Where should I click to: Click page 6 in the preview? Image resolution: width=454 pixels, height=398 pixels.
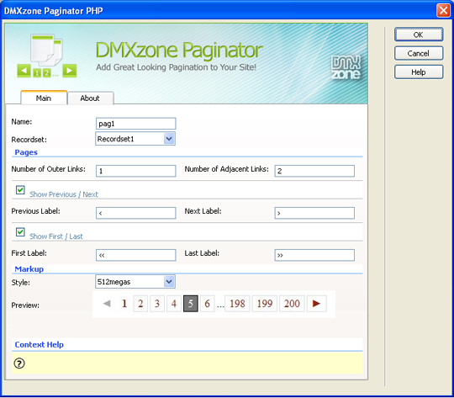point(208,304)
